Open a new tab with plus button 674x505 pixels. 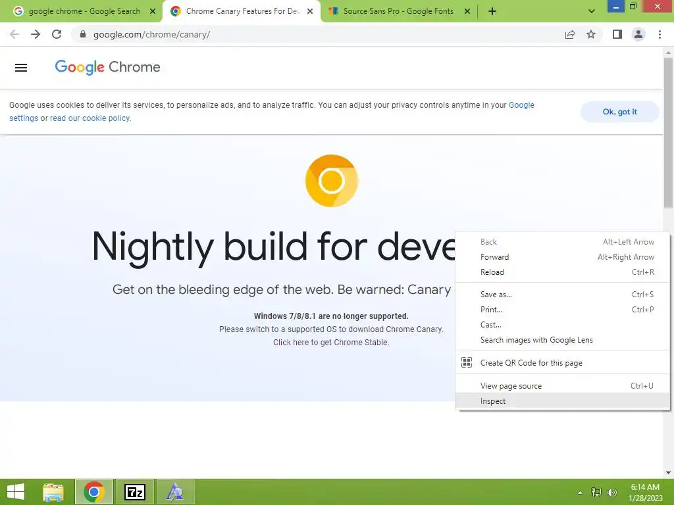[x=492, y=11]
